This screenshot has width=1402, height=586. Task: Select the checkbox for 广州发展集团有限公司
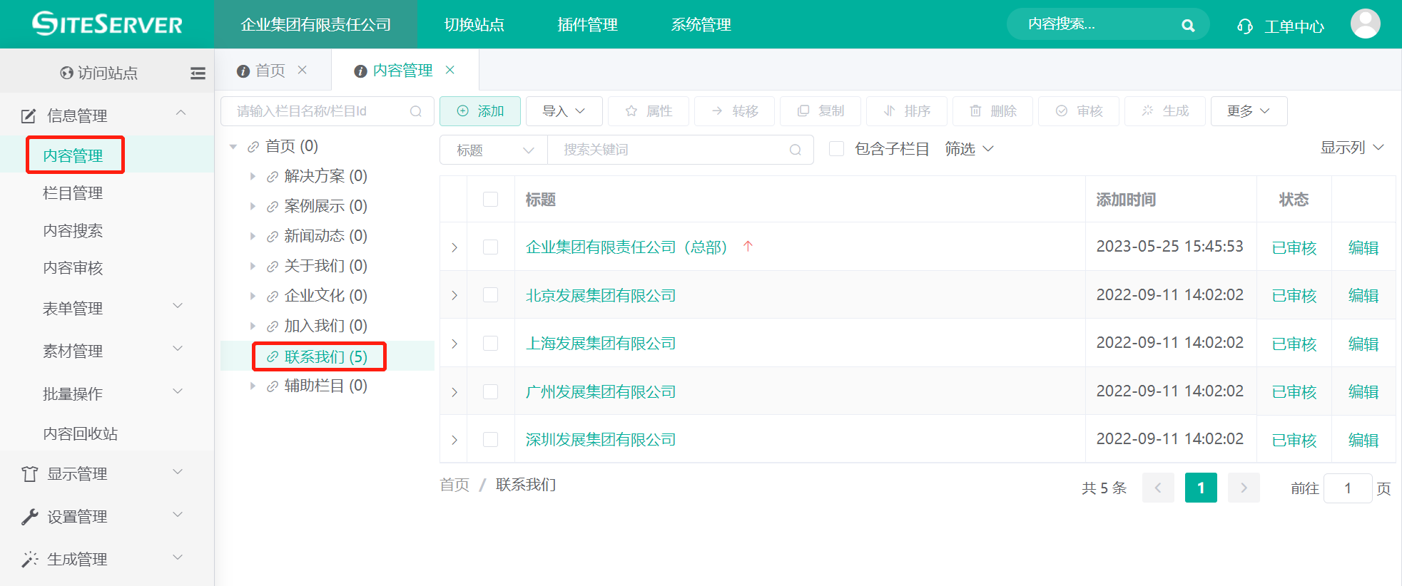490,391
